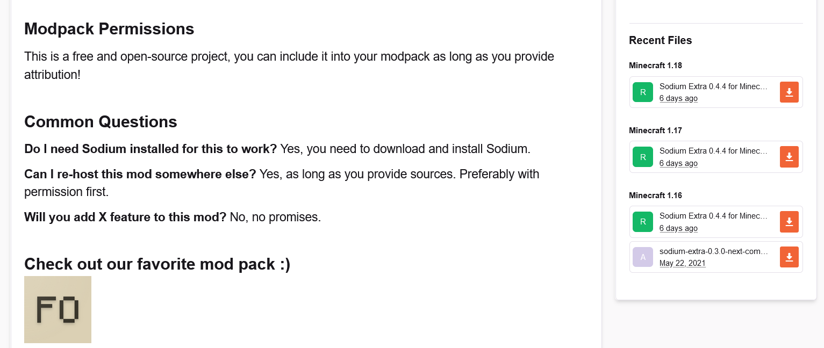Click the "May 22, 2021" date

pos(682,263)
